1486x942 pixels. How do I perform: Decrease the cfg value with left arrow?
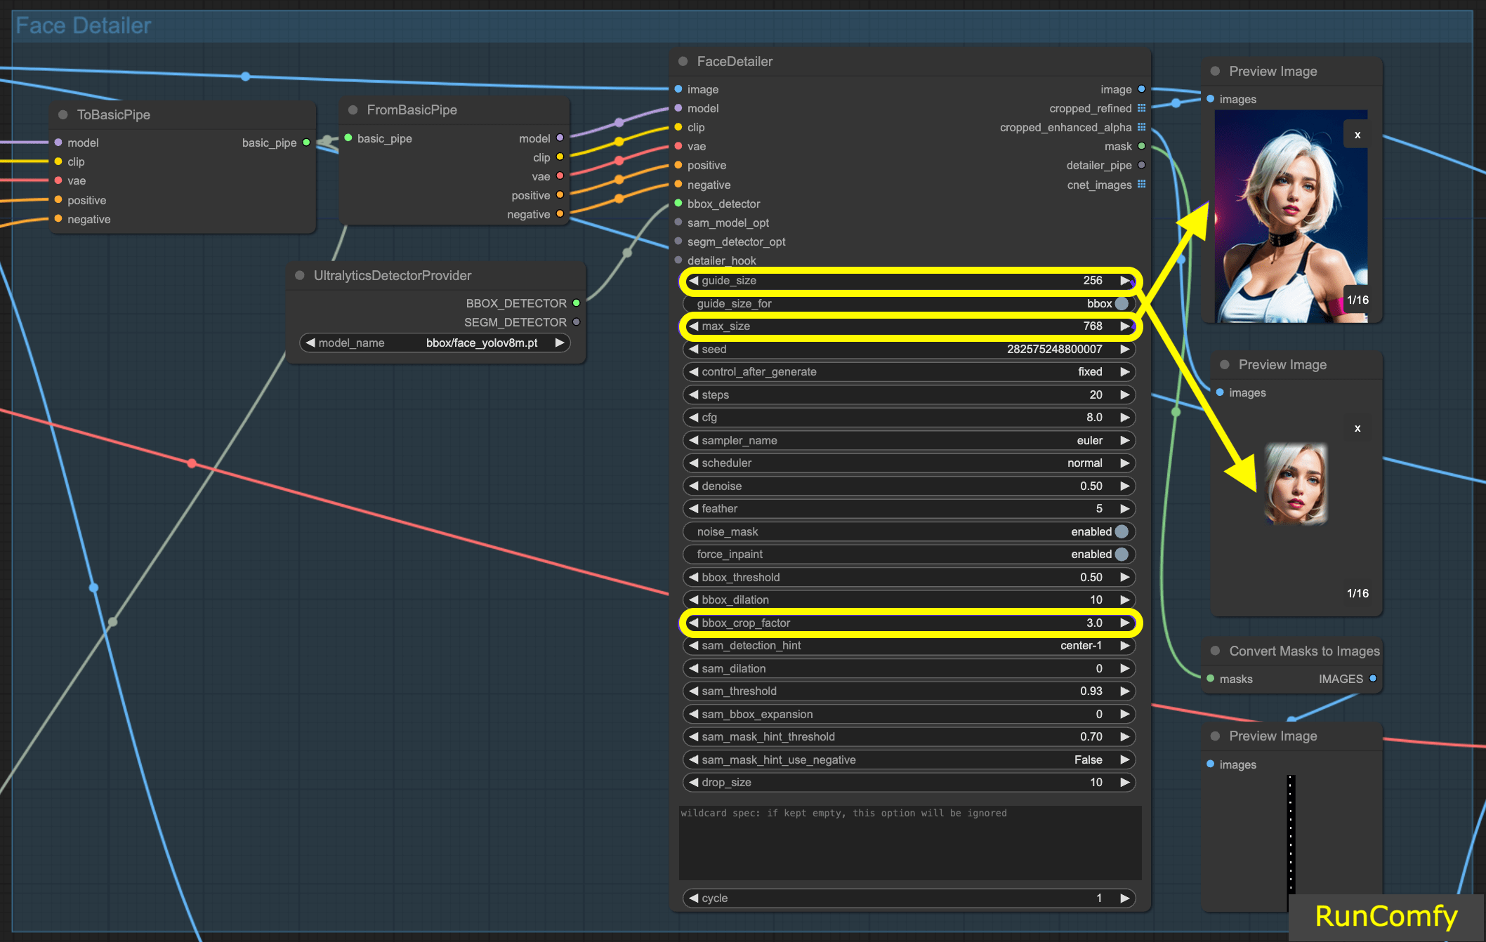coord(694,418)
